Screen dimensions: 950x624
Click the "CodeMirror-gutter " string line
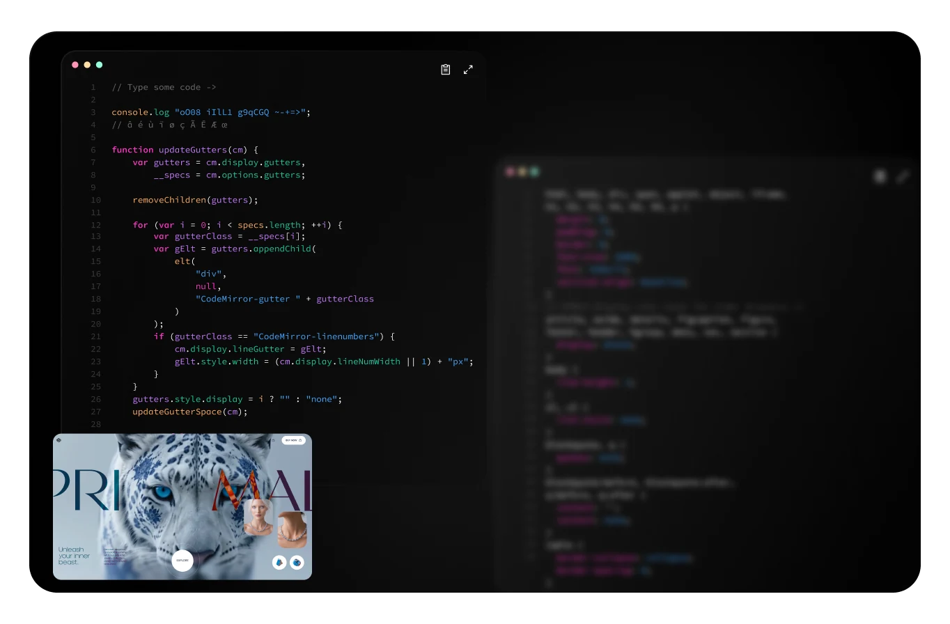[x=284, y=299]
